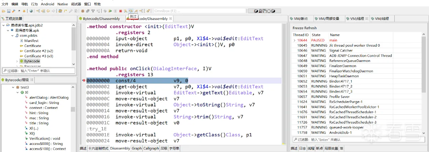This screenshot has width=429, height=152.
Task: Open the Android menu
Action: coord(48,4)
